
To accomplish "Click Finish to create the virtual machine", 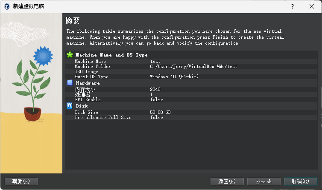I will (263, 181).
